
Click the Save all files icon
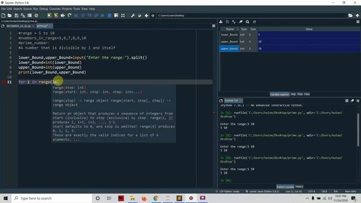coord(23,15)
